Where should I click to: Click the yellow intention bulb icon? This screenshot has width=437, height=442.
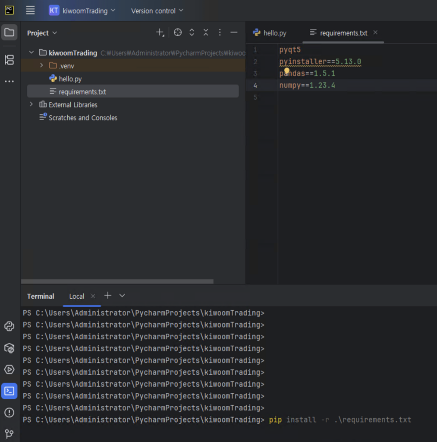coord(286,70)
